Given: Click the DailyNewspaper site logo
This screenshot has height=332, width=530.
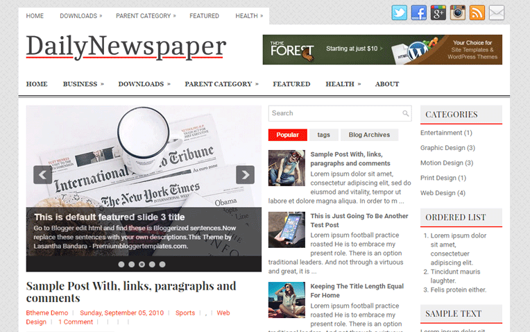Looking at the screenshot, I should coord(126,47).
